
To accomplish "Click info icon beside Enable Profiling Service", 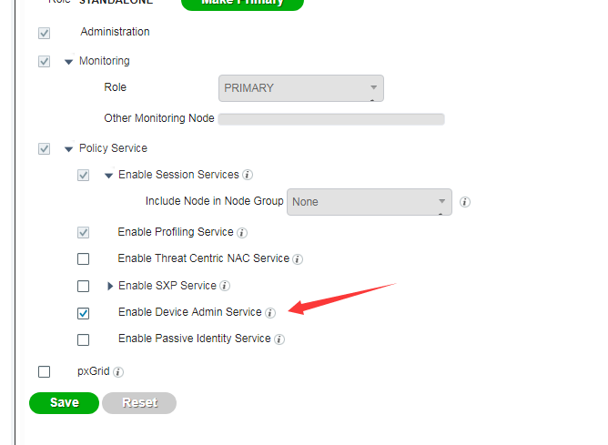I will click(242, 233).
